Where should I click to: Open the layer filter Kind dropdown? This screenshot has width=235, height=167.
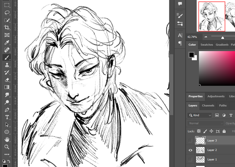[200, 115]
